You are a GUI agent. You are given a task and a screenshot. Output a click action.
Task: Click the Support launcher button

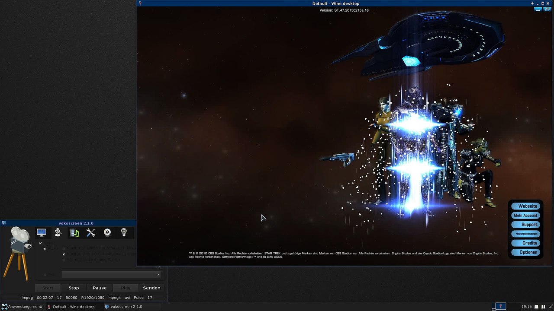[x=526, y=225]
